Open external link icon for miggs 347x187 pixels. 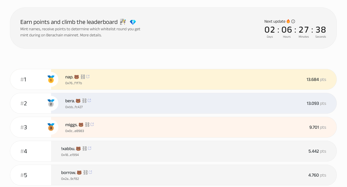92,124
